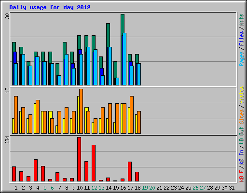Click the day 7 axis label
247x193 pixels.
point(59,188)
